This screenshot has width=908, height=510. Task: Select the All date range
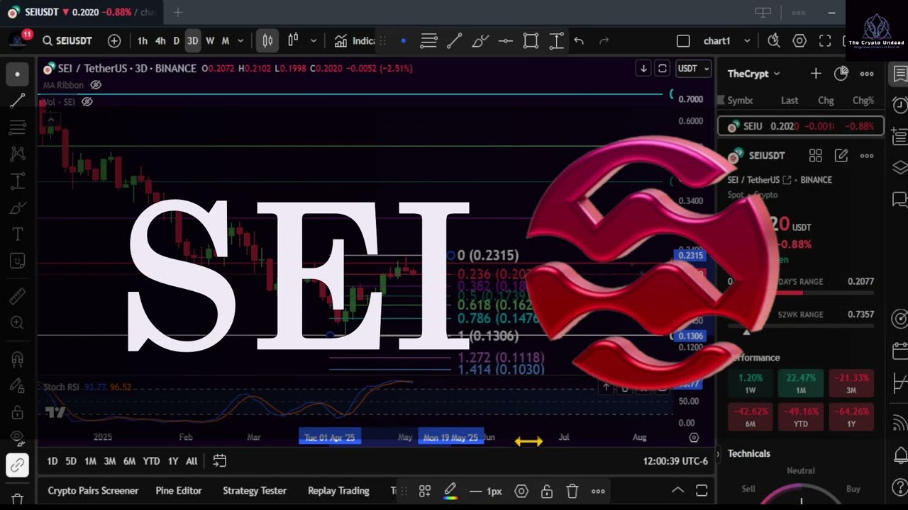click(x=192, y=461)
